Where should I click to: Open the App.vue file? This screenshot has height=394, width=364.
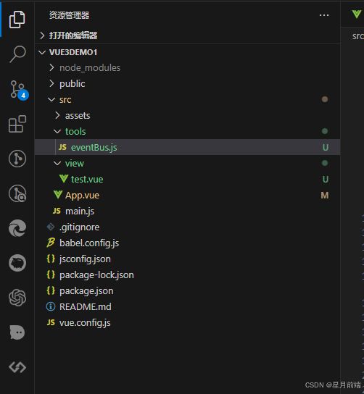point(187,195)
